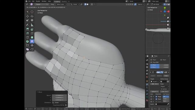
Task: Click the V Offset slider
Action: point(159,67)
